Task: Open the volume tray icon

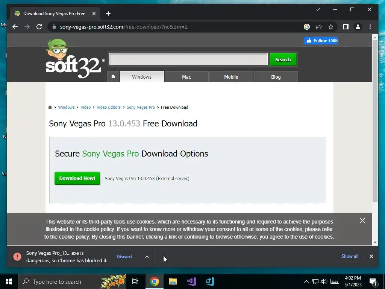Action: coord(324,281)
